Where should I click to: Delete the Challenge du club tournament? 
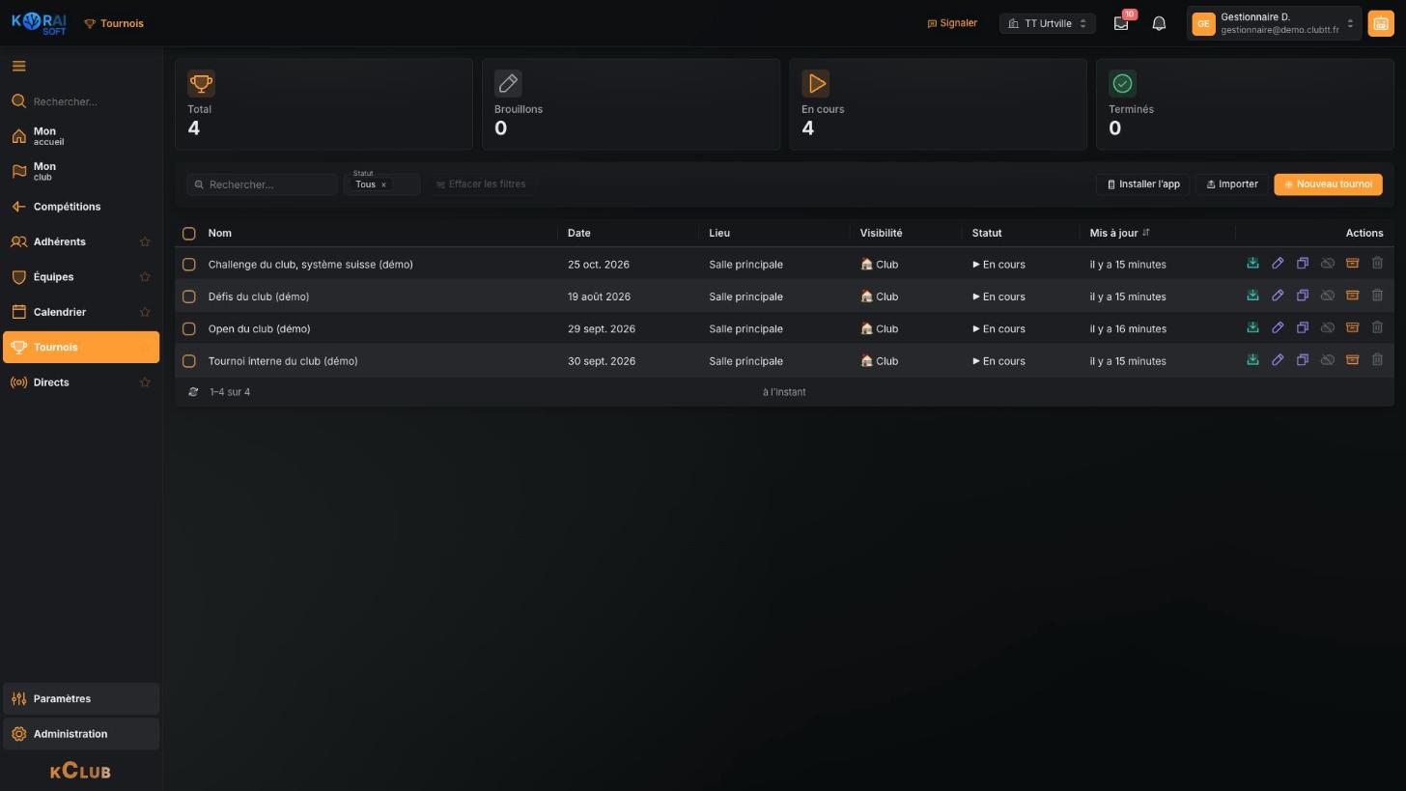click(x=1377, y=264)
